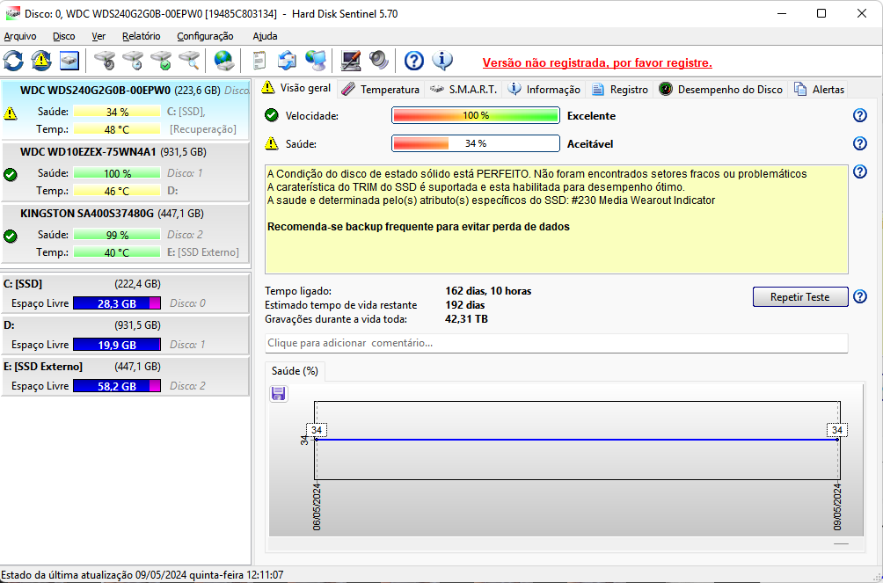883x583 pixels.
Task: Click the monitor with screwdriver configuration icon
Action: pyautogui.click(x=350, y=61)
